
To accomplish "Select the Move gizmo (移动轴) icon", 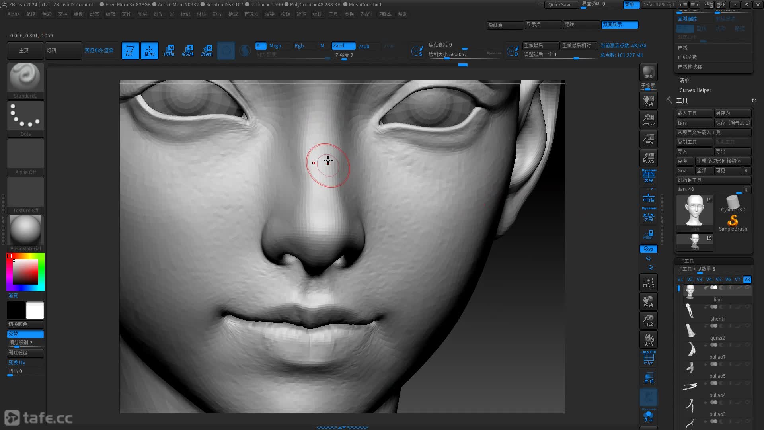I will click(x=169, y=51).
